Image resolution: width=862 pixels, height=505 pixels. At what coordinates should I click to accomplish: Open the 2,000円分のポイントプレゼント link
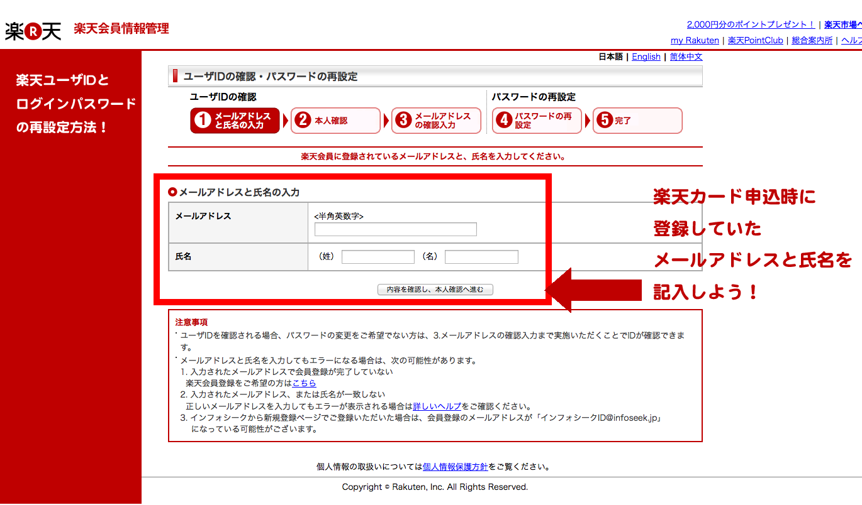point(751,24)
